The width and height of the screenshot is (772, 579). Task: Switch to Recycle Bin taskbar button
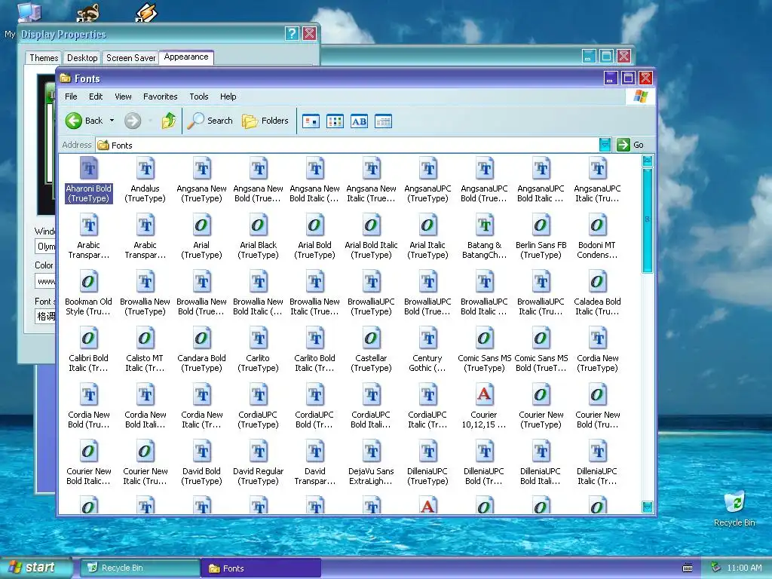(139, 568)
